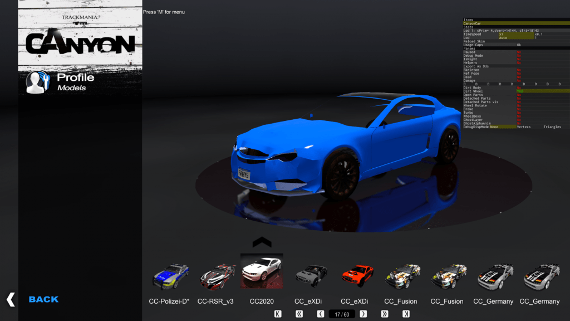570x321 pixels.
Task: Toggle the Paused parameter
Action: coord(519,52)
